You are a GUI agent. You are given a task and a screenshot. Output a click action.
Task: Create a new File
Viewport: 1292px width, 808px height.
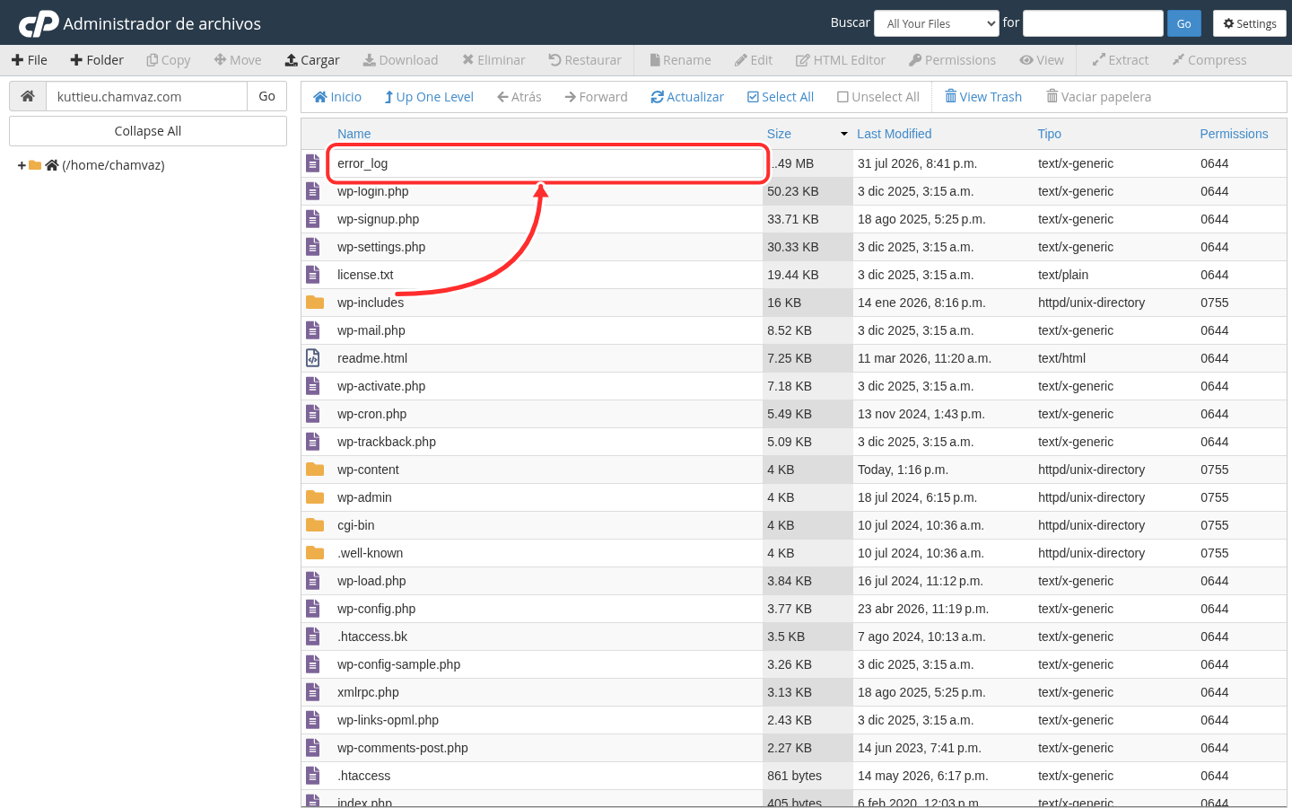point(30,60)
